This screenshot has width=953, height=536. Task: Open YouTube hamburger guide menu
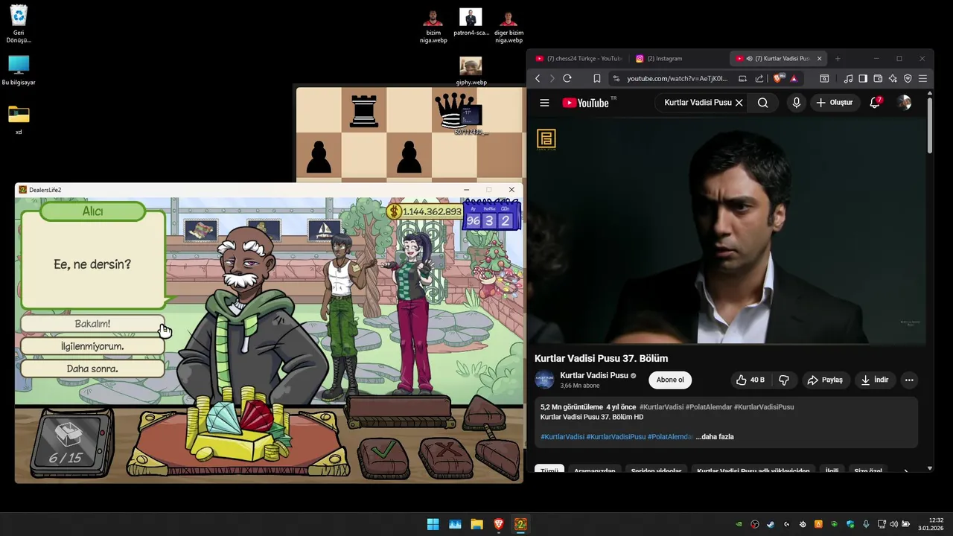coord(544,103)
